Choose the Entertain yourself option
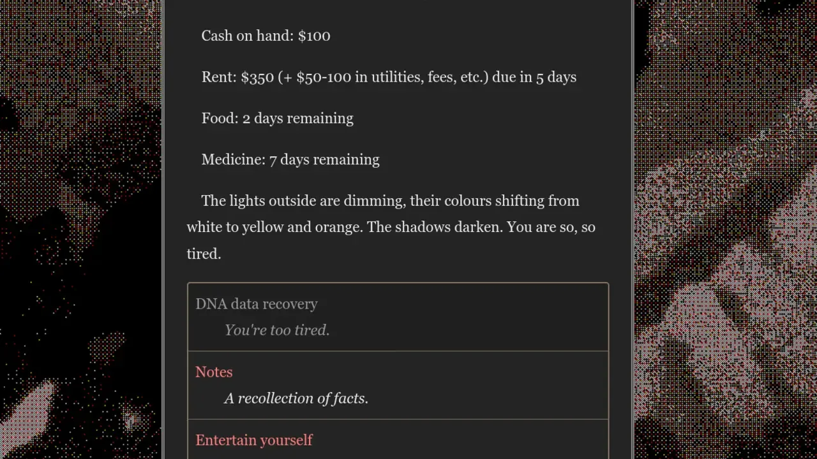The height and width of the screenshot is (459, 817). coord(398,440)
